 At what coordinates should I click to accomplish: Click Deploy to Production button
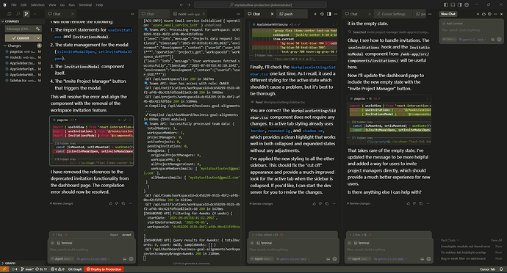click(x=104, y=269)
